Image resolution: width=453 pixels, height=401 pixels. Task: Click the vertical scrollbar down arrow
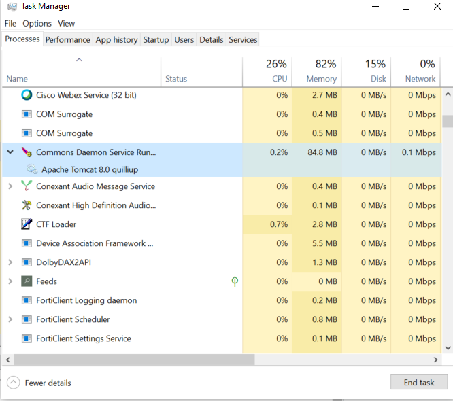click(448, 348)
